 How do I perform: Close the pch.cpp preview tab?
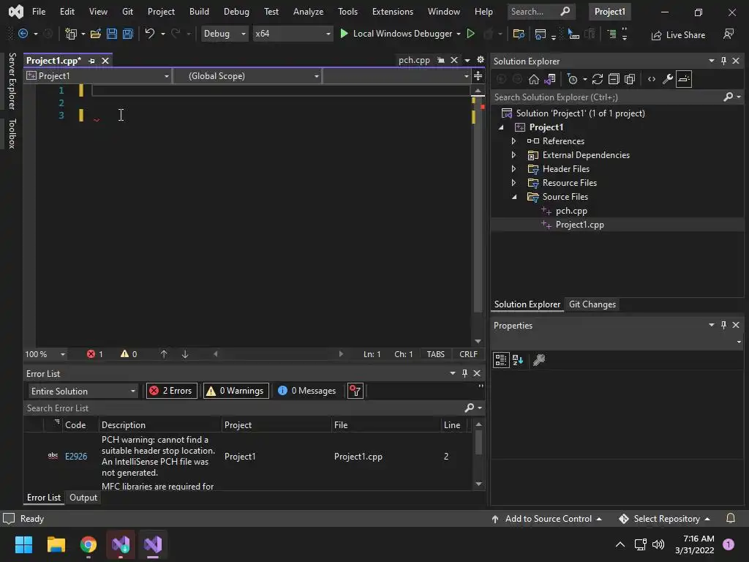point(454,60)
